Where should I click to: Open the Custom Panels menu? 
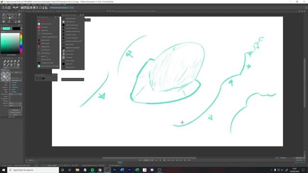pos(56,4)
